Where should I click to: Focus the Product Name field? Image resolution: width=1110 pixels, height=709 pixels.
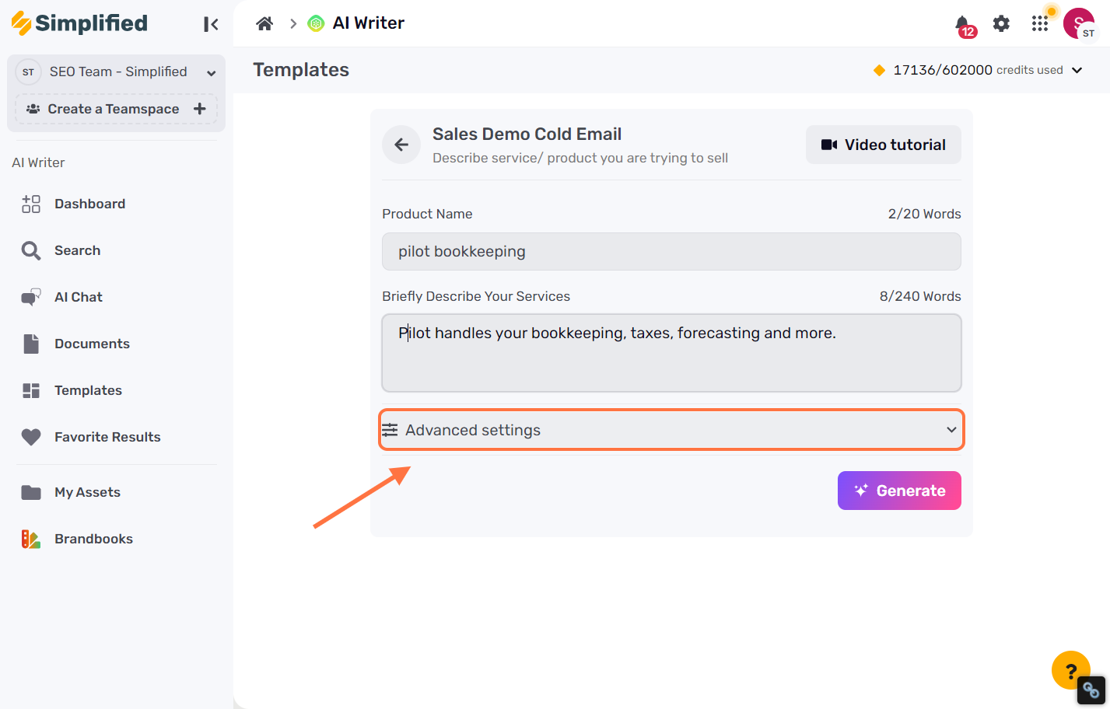(671, 251)
